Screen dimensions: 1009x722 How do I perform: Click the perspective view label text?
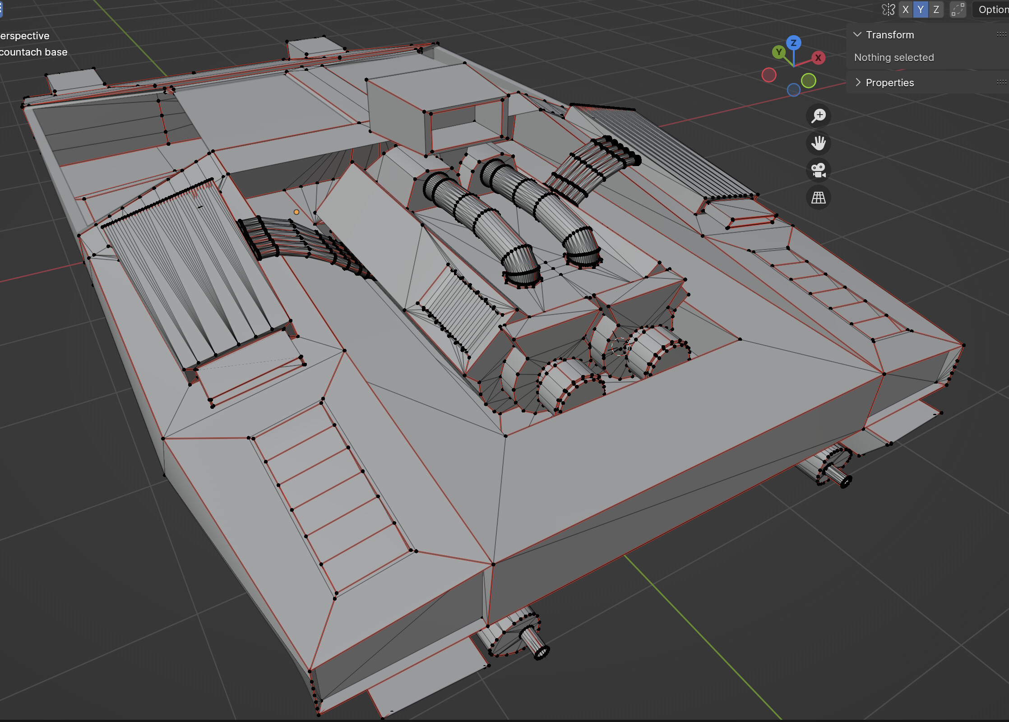click(x=25, y=36)
